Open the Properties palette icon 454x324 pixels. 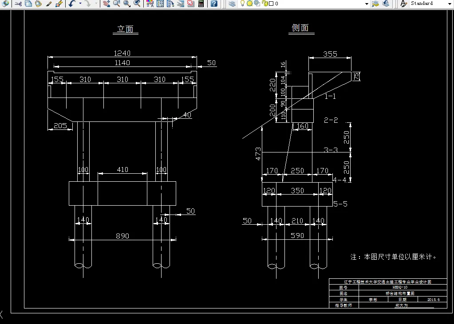[150, 4]
